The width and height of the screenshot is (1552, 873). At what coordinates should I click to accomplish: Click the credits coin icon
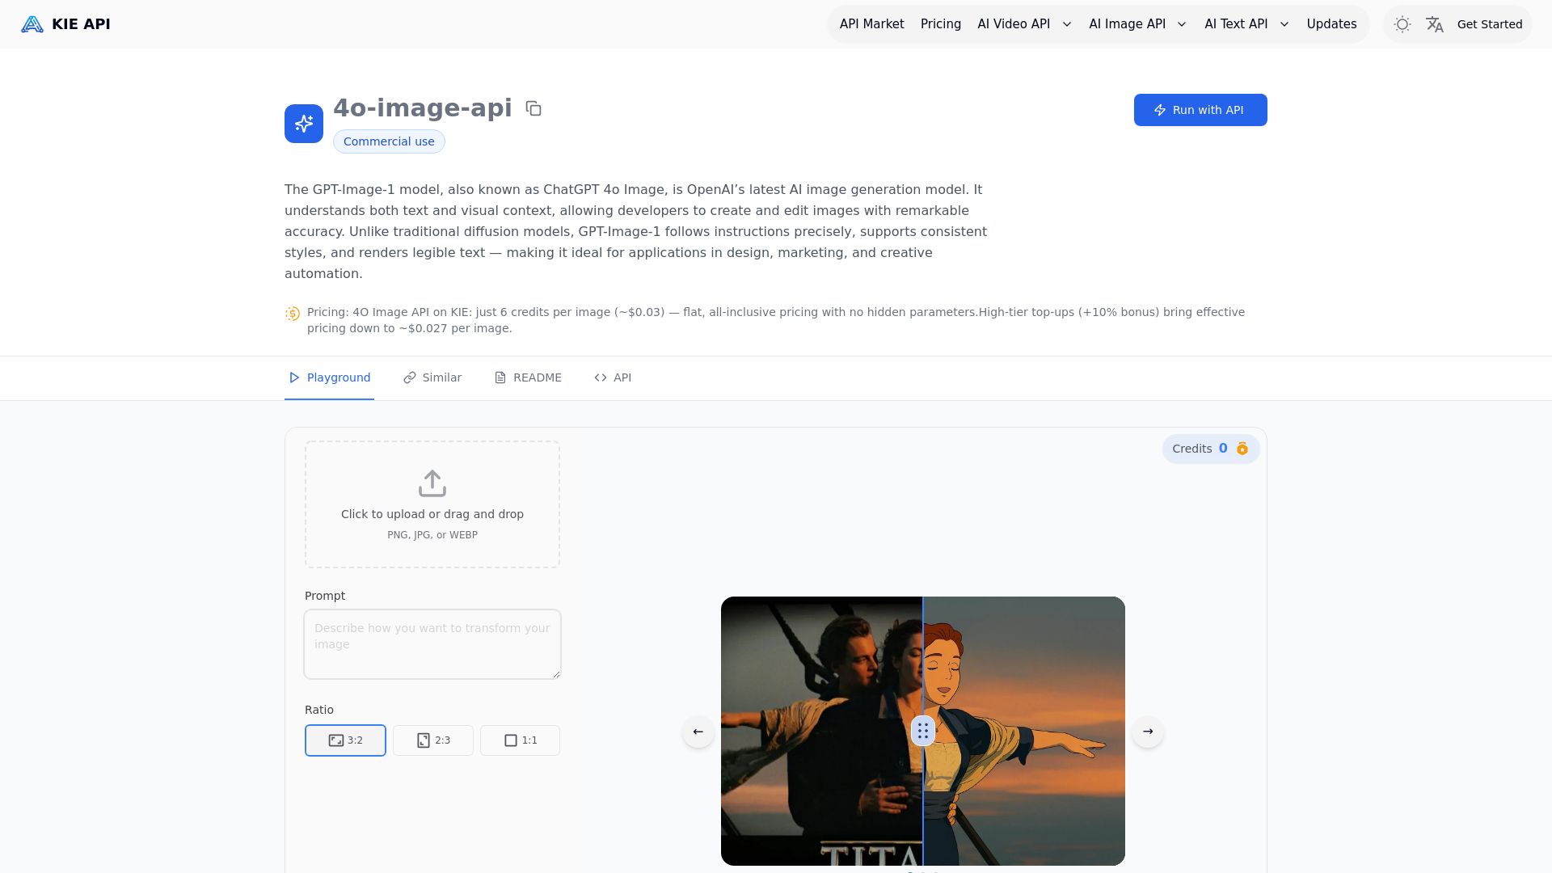pyautogui.click(x=1242, y=449)
